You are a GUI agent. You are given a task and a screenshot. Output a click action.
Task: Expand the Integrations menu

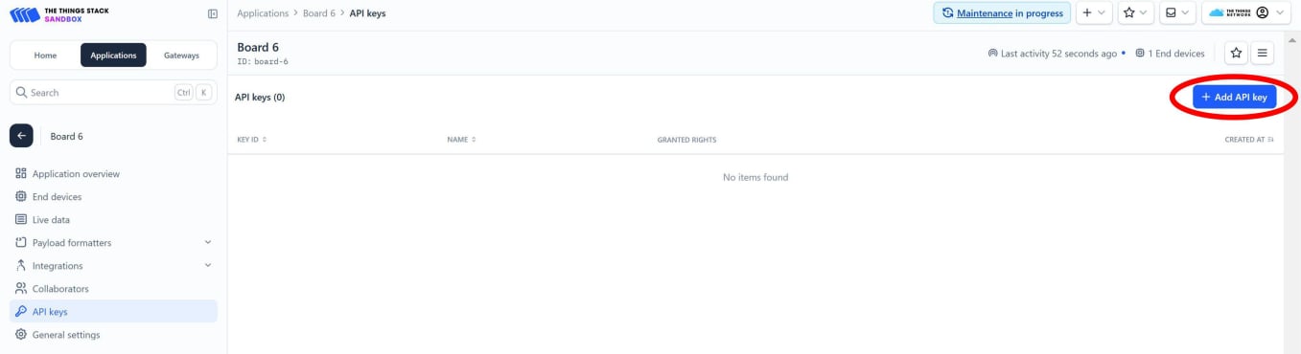pos(113,266)
